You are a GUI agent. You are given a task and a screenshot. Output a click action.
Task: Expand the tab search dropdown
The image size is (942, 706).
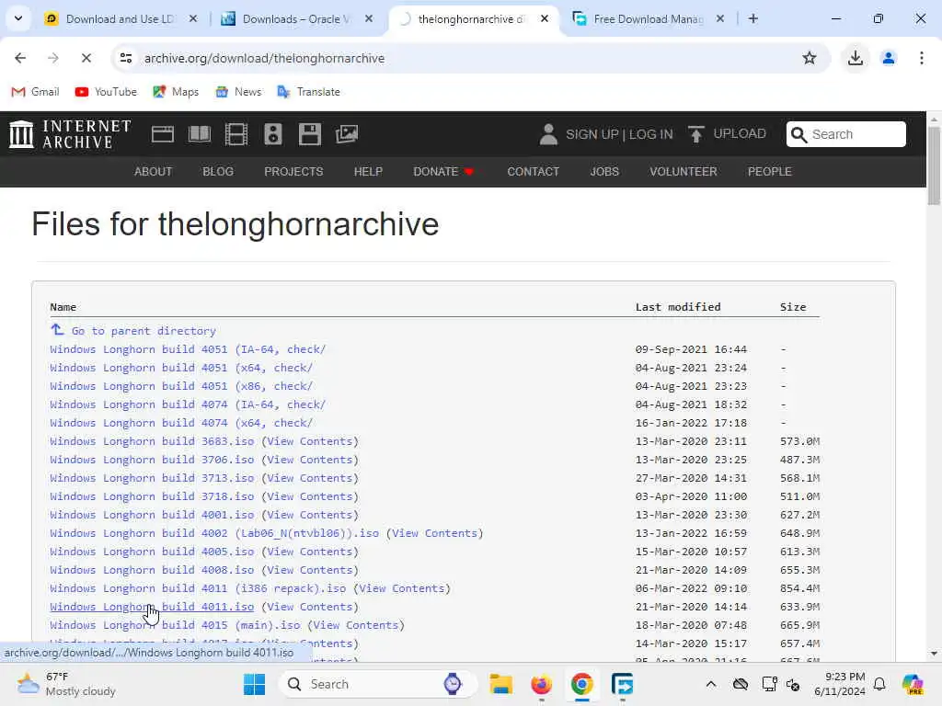pos(18,18)
